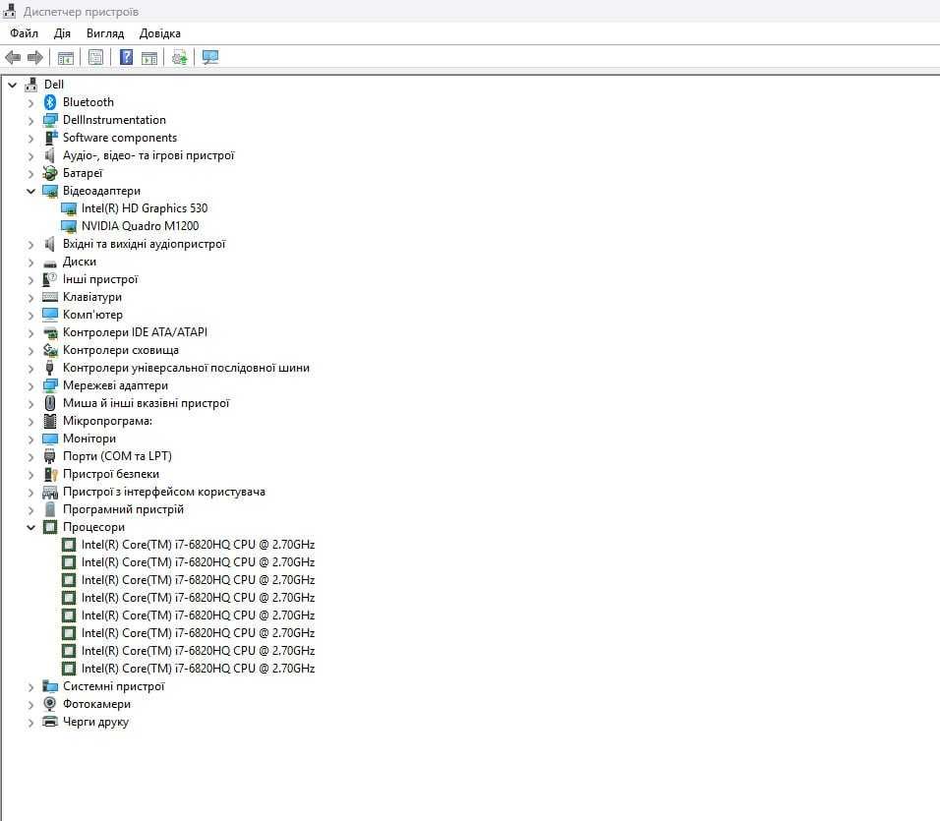Click the scan for hardware changes icon
The image size is (940, 821).
coord(210,58)
